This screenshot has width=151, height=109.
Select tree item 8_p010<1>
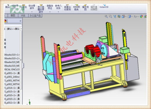[x=12, y=95]
